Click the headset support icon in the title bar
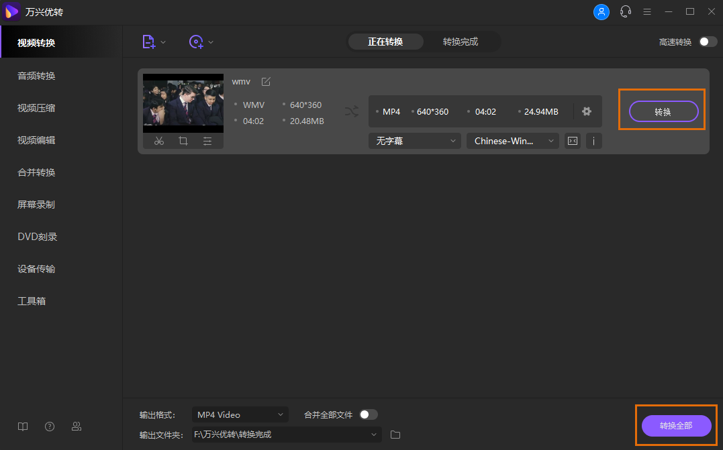 pyautogui.click(x=625, y=11)
